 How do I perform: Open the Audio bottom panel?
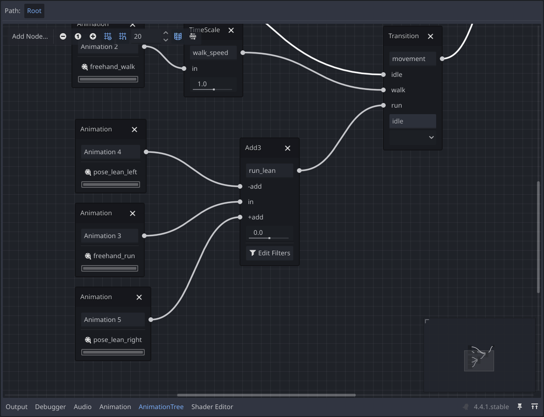83,407
